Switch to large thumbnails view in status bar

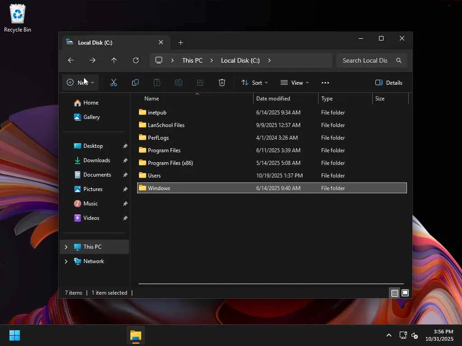click(x=405, y=293)
